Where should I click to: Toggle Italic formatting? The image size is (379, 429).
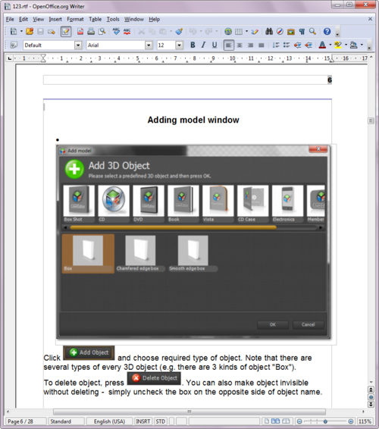click(203, 45)
